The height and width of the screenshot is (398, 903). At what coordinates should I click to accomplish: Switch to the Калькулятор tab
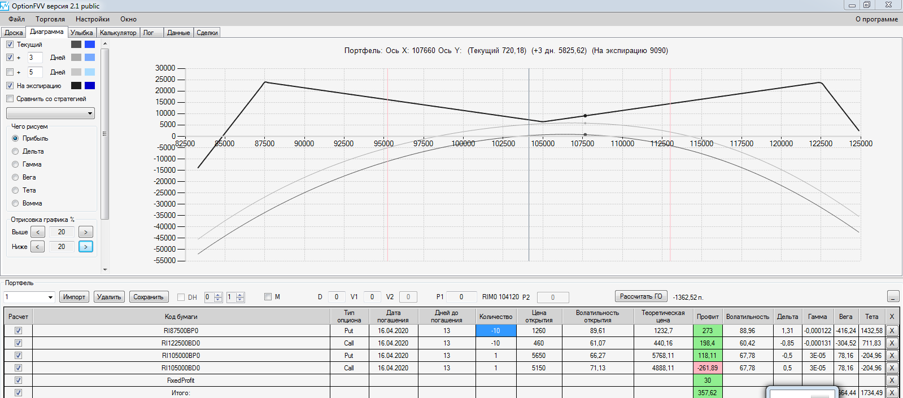118,33
